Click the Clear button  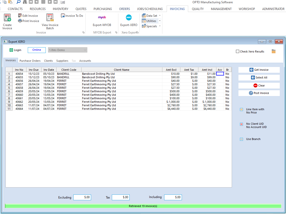coord(259,85)
